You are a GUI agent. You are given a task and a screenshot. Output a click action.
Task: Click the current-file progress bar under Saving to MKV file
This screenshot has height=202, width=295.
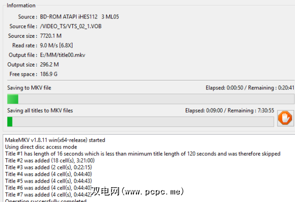click(150, 99)
